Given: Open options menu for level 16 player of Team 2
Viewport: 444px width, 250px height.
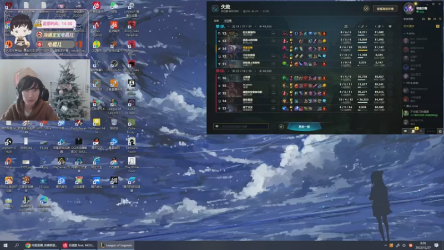Looking at the screenshot, I should click(x=273, y=78).
